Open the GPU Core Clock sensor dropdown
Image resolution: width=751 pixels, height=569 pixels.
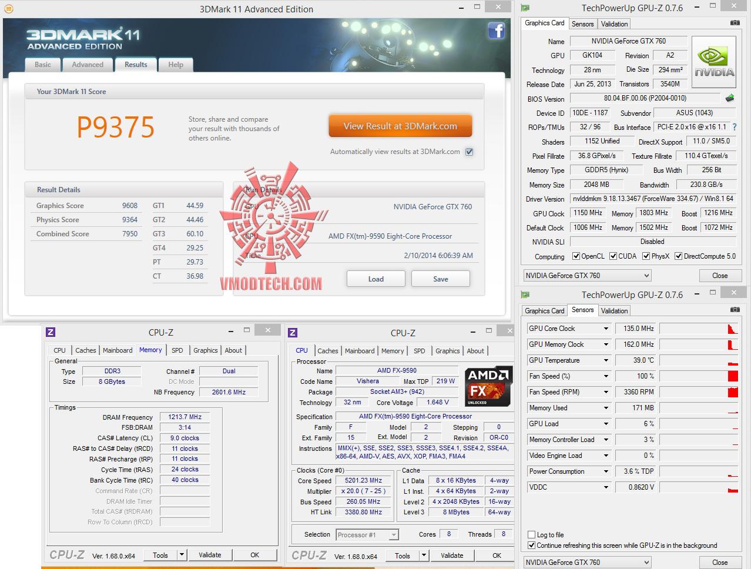tap(606, 329)
